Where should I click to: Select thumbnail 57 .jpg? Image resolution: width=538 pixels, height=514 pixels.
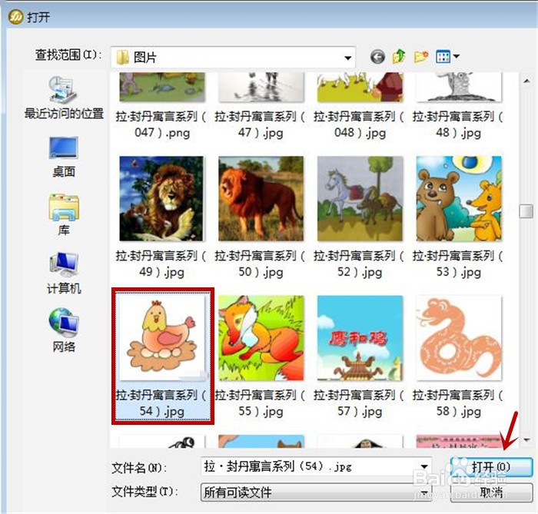(360, 338)
